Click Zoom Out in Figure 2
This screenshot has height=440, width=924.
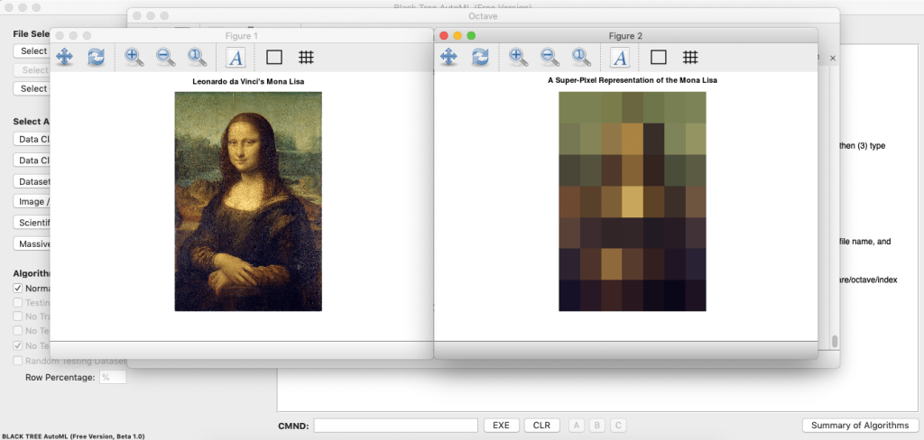(x=550, y=57)
